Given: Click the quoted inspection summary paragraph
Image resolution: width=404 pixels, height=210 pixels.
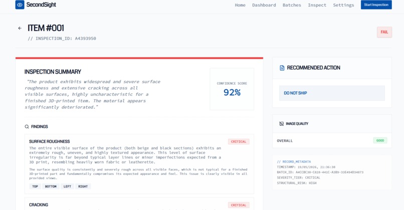Looking at the screenshot, I should point(93,94).
